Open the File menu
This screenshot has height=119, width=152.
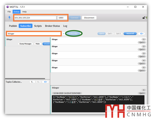(9, 12)
